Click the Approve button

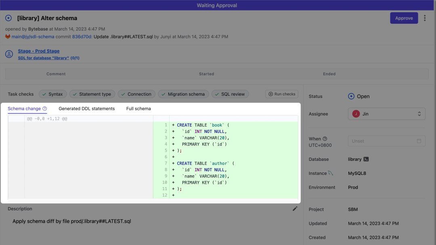pos(404,18)
